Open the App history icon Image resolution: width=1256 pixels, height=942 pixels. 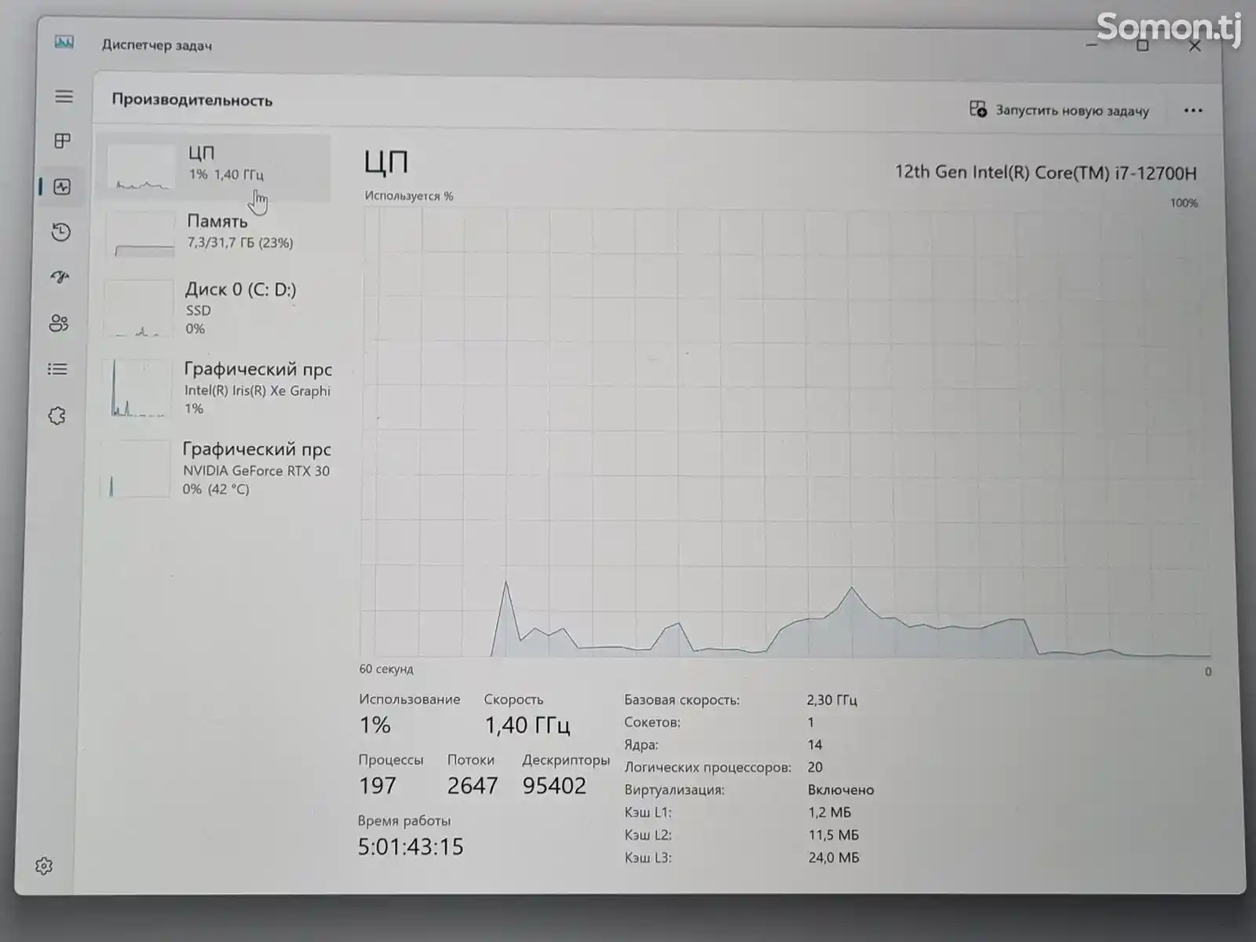pos(60,232)
